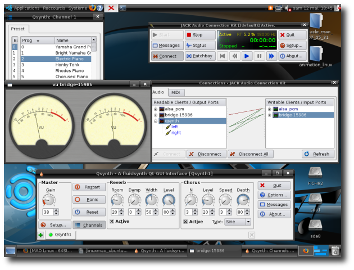Select the qsynth left output port
354x270 pixels.
pos(174,127)
